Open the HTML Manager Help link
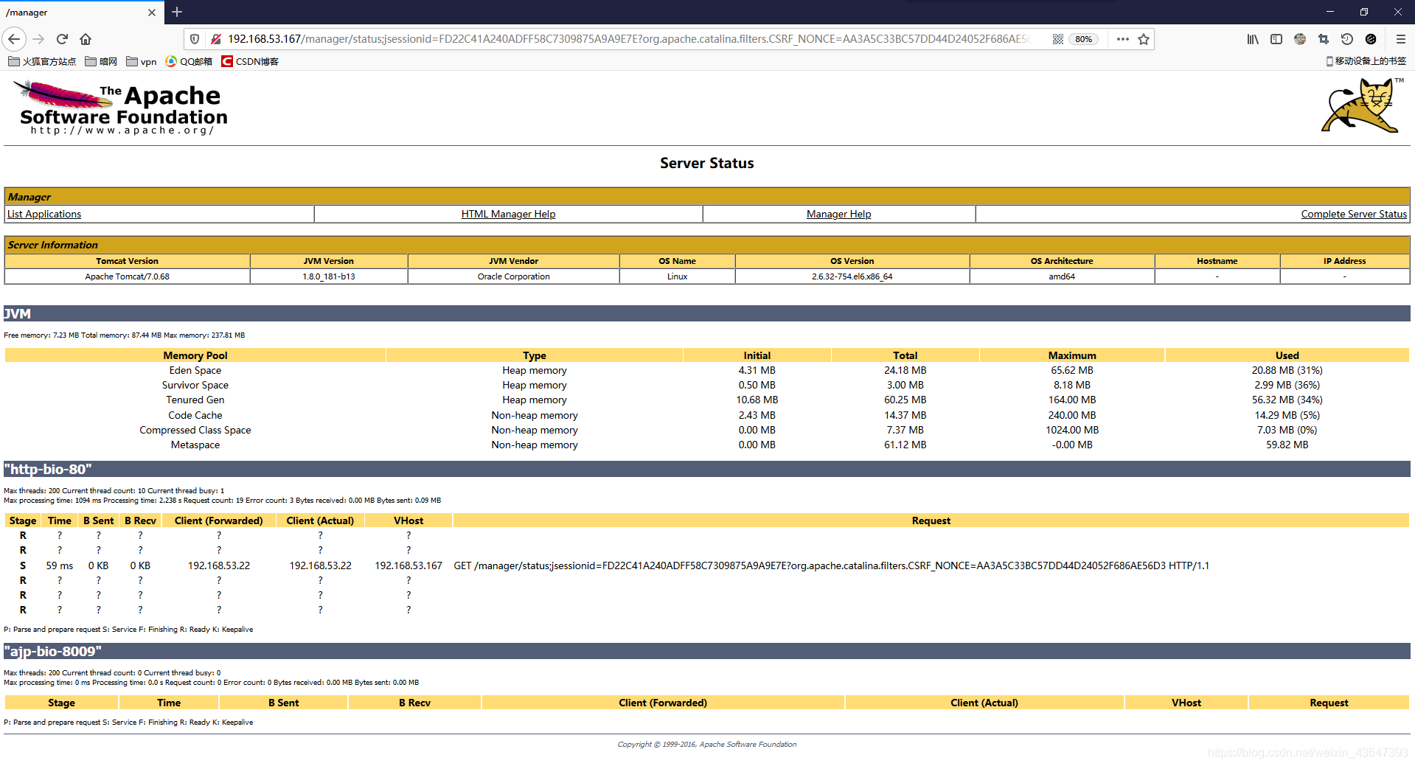1415x766 pixels. [508, 214]
